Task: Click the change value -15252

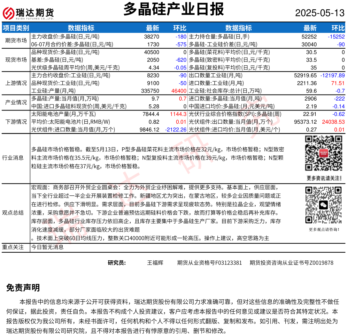Action: 336,37
